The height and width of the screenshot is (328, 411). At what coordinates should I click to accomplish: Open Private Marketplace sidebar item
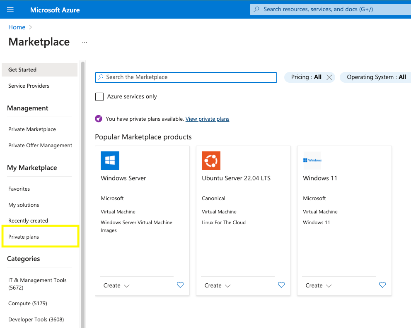point(32,129)
